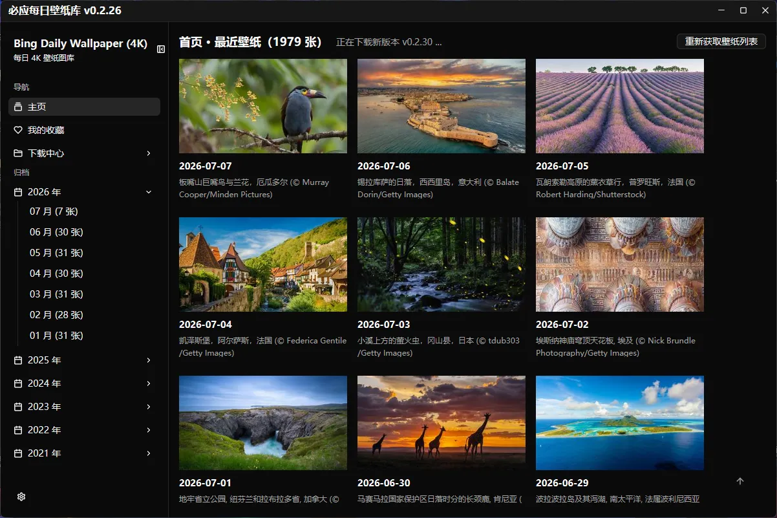Open the Esna temple ceiling thumbnail

click(x=620, y=264)
